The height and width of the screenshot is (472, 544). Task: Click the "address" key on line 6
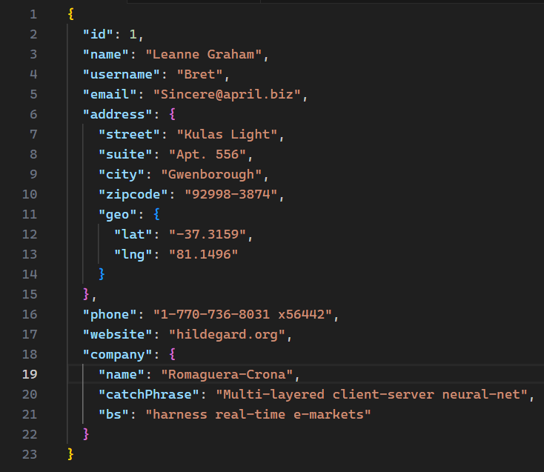tap(118, 114)
